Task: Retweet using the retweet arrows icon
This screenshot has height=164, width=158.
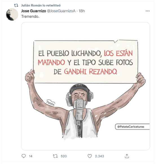Action: coord(55,156)
